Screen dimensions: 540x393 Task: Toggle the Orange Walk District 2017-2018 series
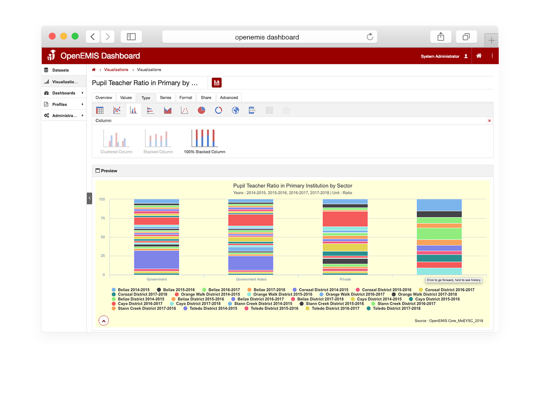tap(425, 295)
